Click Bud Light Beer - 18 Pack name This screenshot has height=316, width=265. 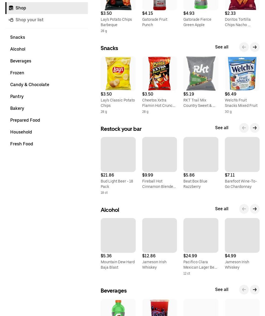117,184
